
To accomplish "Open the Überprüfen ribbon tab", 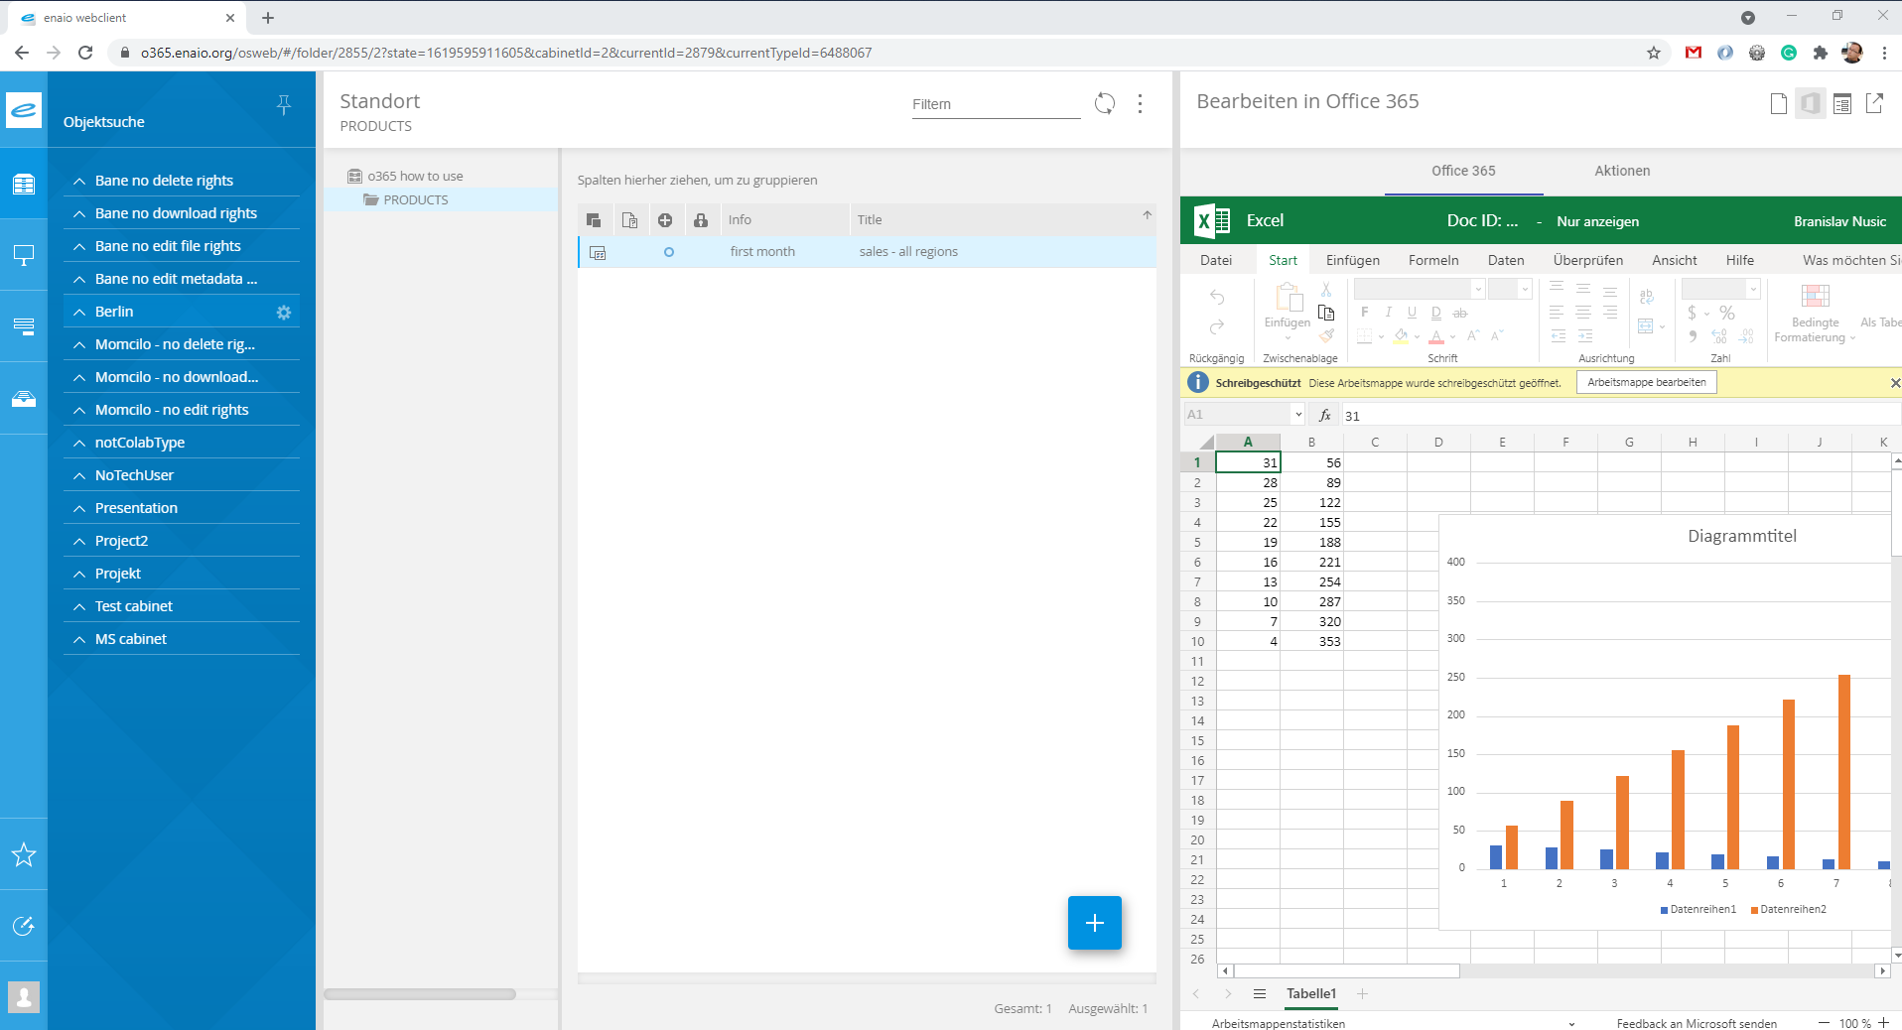I will tap(1588, 260).
